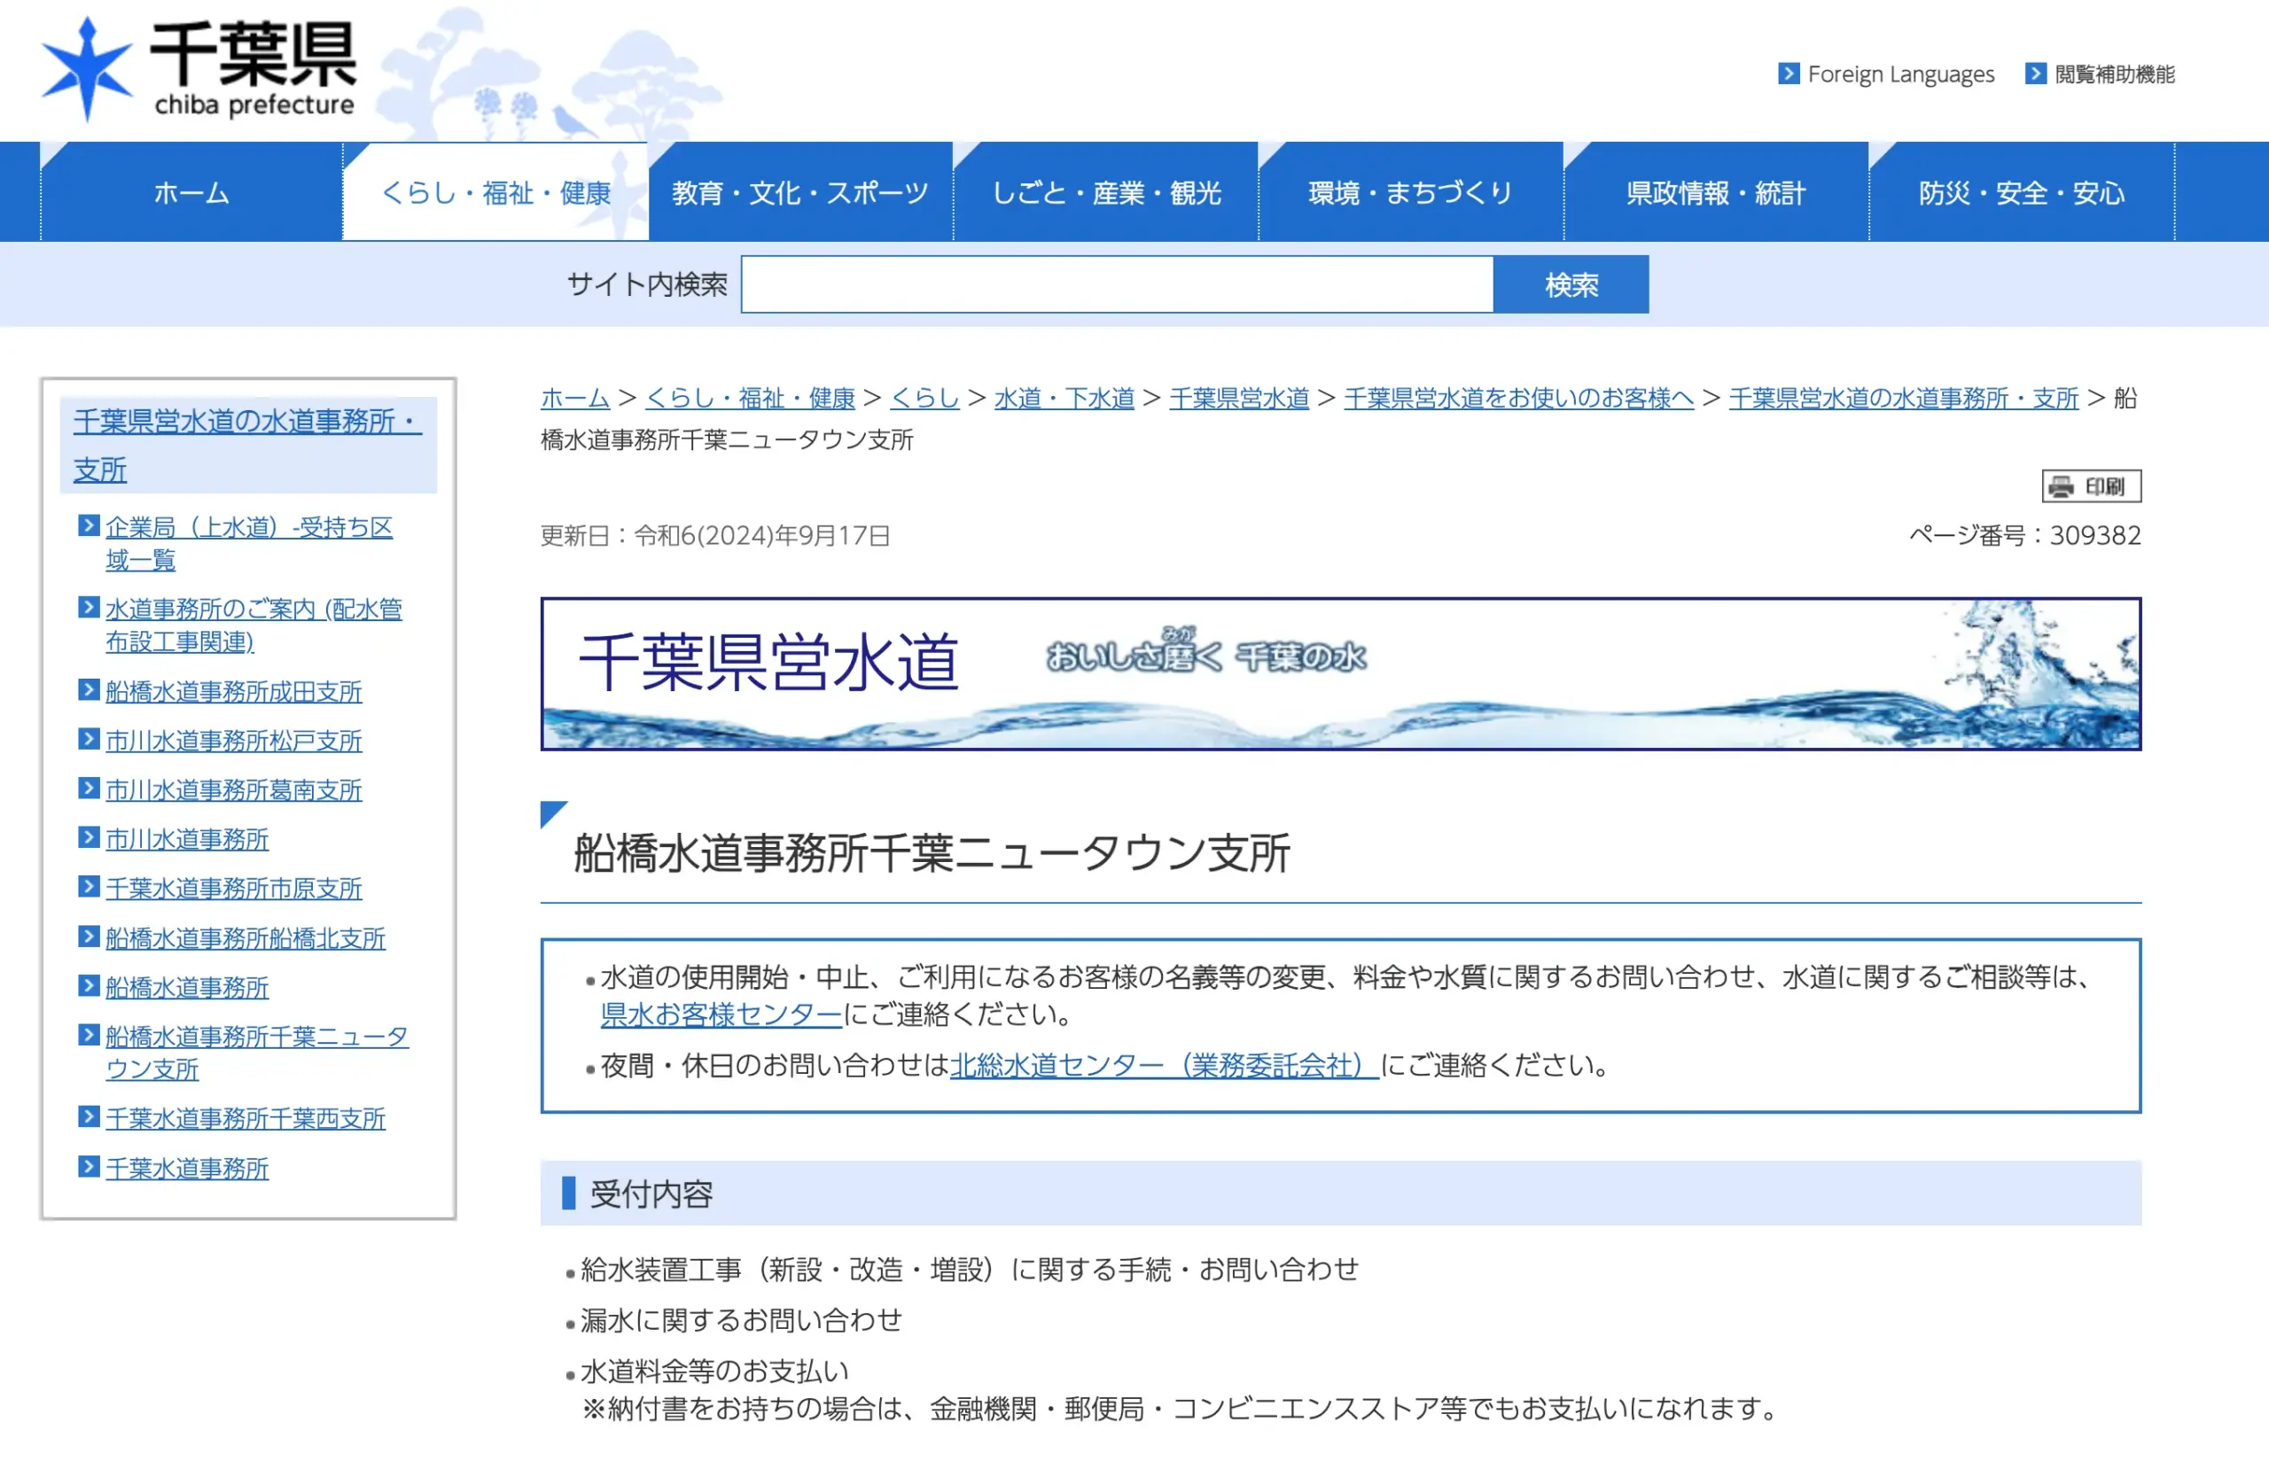Image resolution: width=2269 pixels, height=1469 pixels.
Task: Open the 県水お客様センター link
Action: 721,1014
